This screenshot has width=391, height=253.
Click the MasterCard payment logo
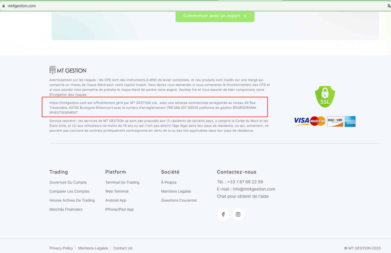point(318,121)
